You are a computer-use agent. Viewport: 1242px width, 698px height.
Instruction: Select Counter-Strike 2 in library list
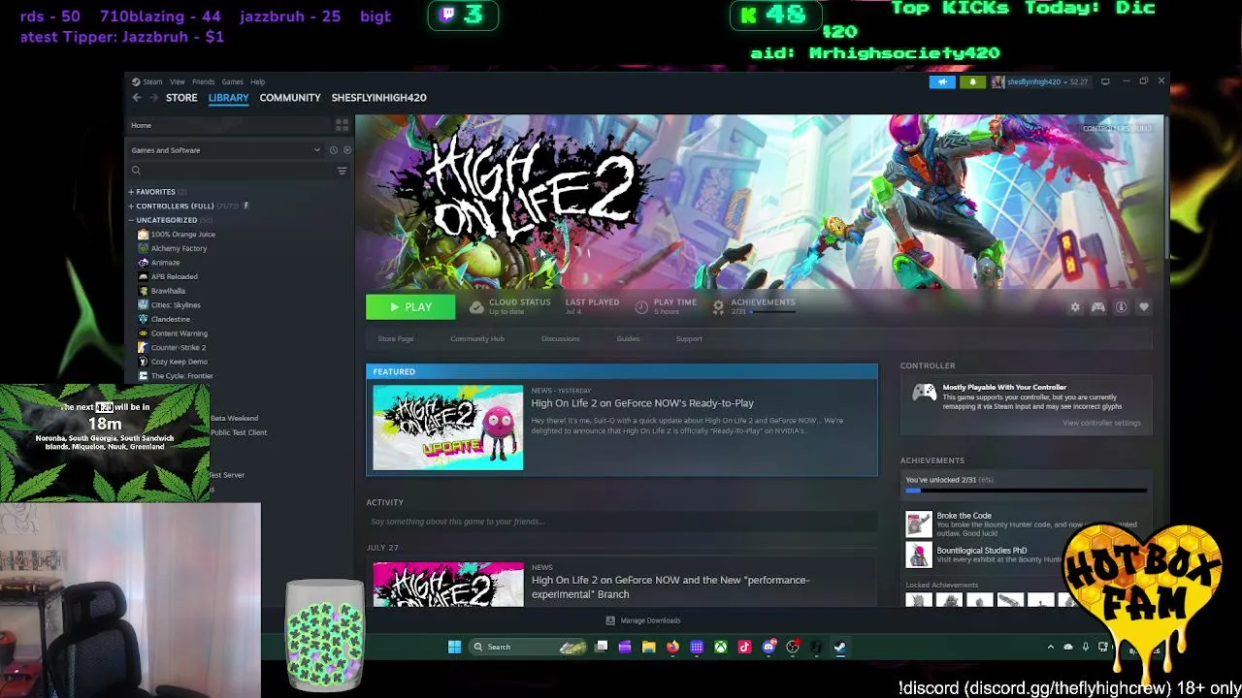coord(179,347)
